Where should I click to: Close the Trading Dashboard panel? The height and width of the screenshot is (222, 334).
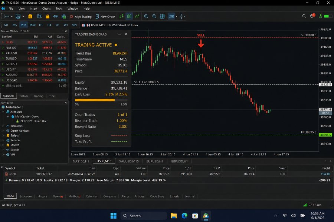[x=126, y=34]
